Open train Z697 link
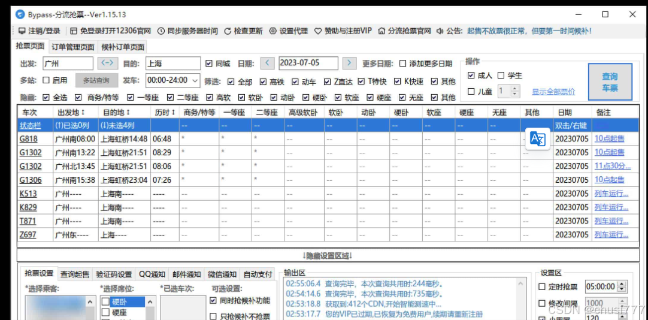Screen dimensions: 648x320 (x=28, y=235)
